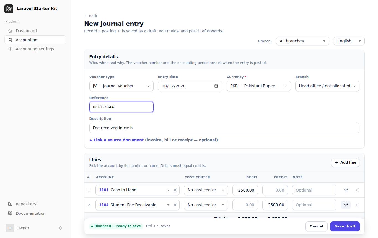Click the credit field of Cash In Hand line
The image size is (378, 238).
tap(275, 190)
